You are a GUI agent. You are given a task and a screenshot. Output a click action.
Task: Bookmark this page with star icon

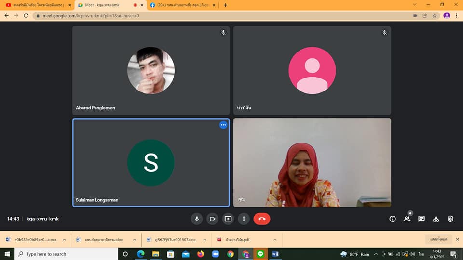435,15
